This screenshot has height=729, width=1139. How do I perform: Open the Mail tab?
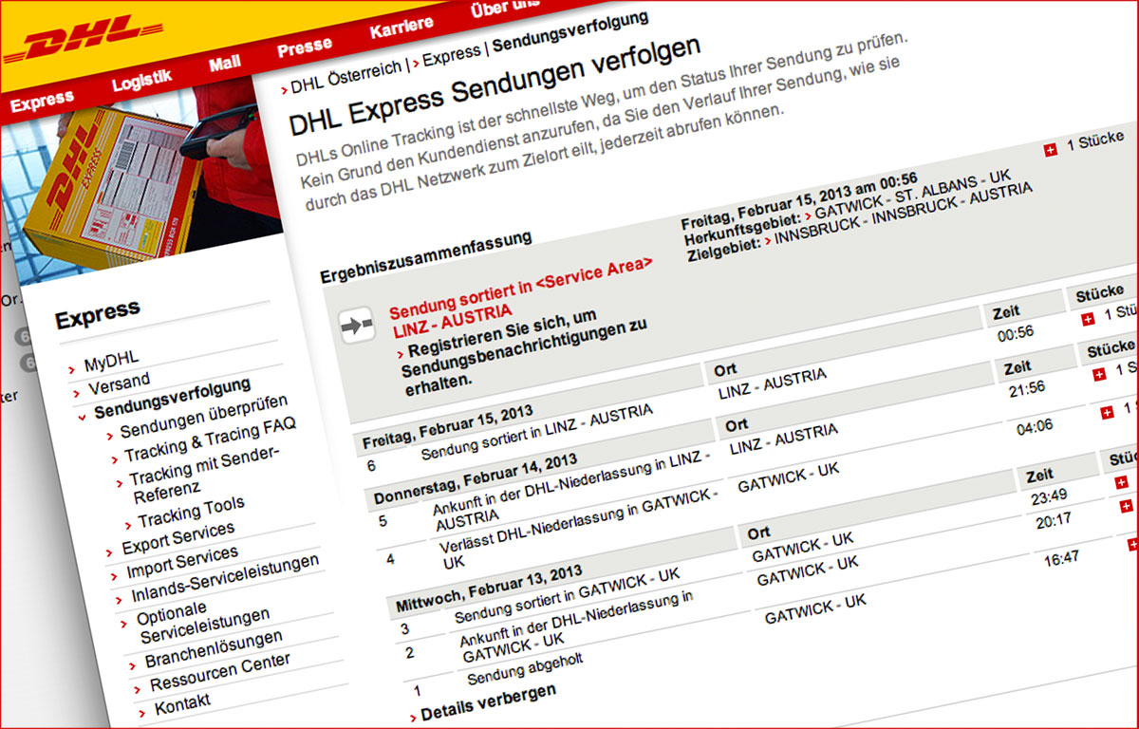click(225, 64)
